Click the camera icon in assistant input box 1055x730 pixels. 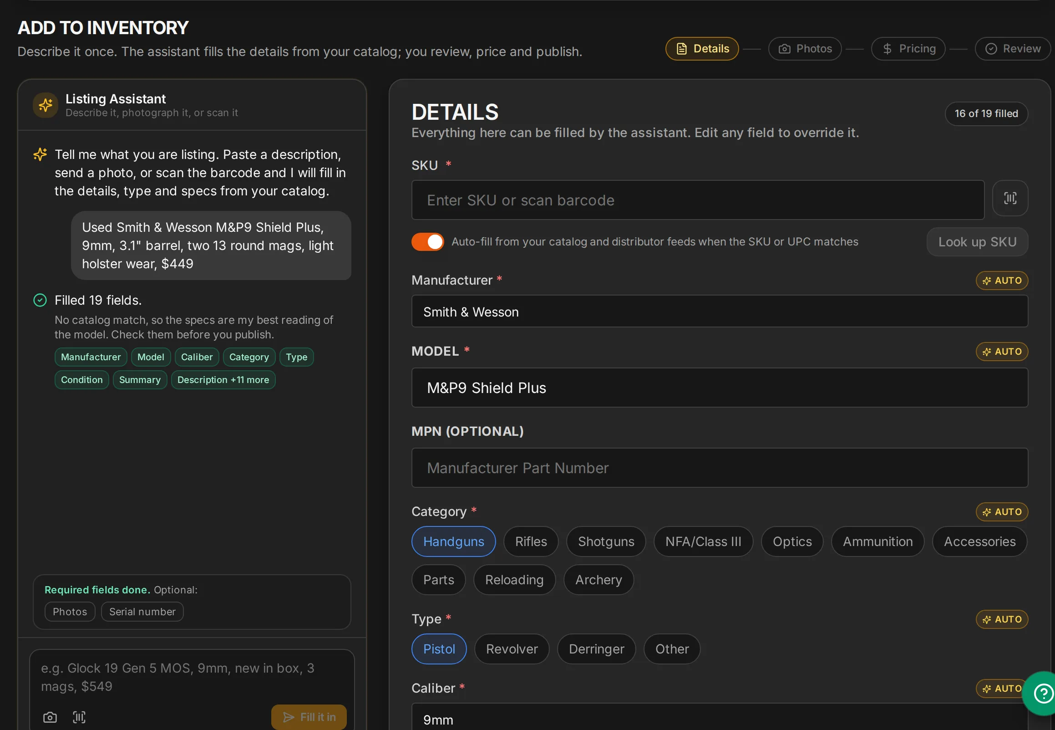tap(50, 717)
